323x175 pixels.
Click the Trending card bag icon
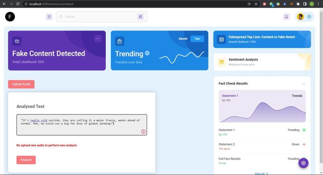[x=119, y=41]
